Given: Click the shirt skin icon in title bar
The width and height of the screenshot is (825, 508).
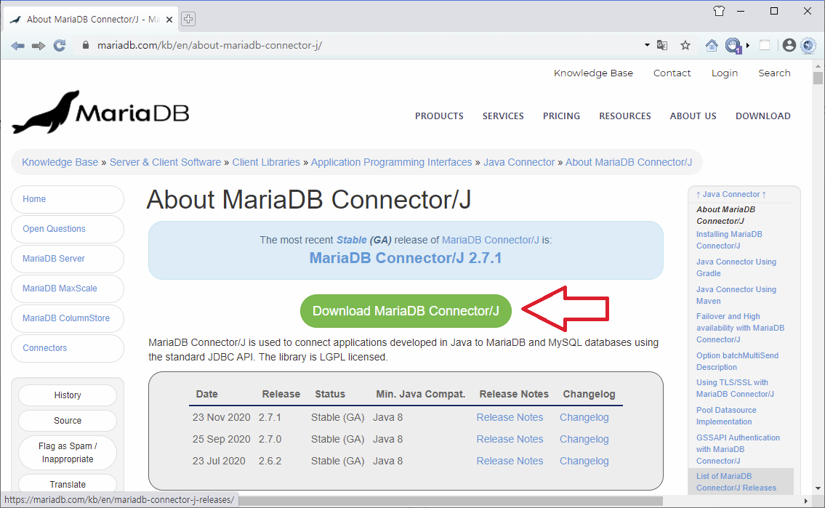Looking at the screenshot, I should pyautogui.click(x=719, y=11).
